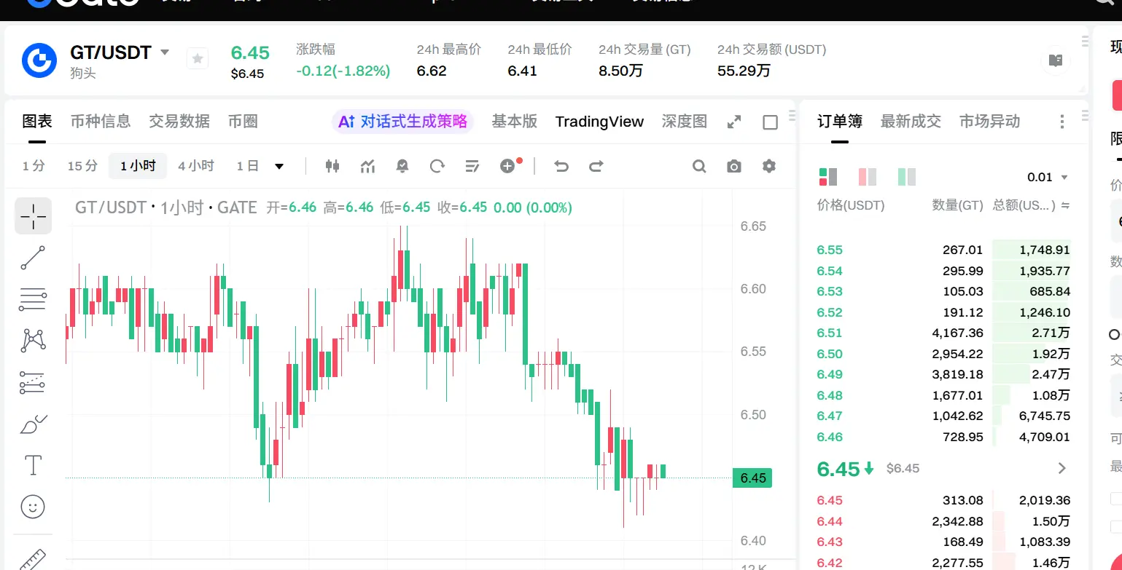Screen dimensions: 1122x570
Task: Undo the last chart action
Action: [x=561, y=166]
